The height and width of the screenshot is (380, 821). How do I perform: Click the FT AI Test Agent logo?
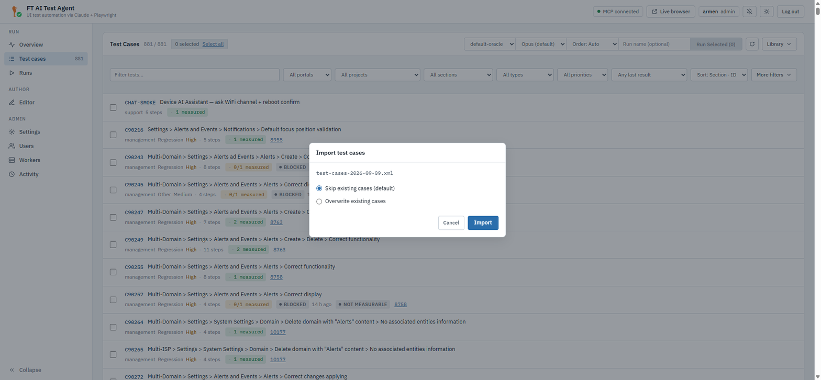tap(16, 11)
